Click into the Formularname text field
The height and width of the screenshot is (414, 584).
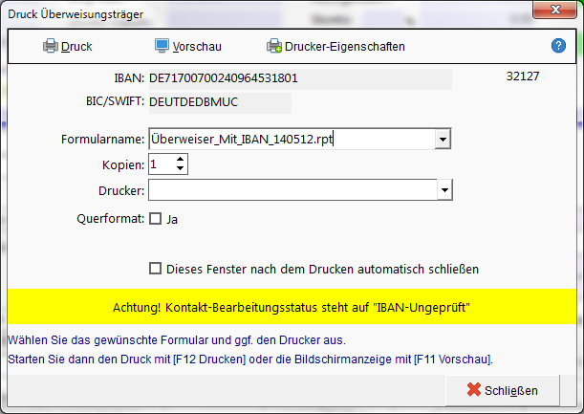(292, 139)
